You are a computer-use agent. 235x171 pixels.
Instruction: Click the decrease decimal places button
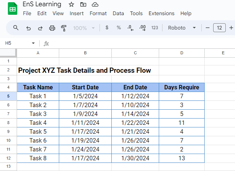coord(130,28)
